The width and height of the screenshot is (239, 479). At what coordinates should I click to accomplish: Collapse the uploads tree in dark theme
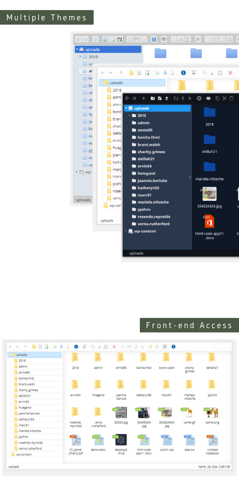tap(126, 108)
